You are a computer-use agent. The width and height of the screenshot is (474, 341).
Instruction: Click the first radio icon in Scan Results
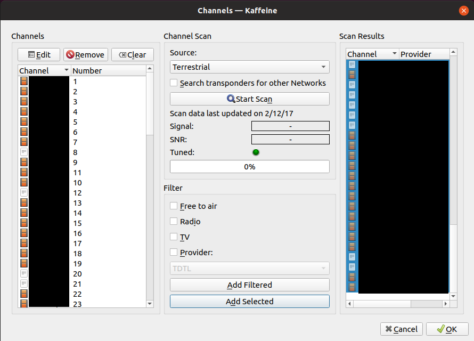point(352,64)
